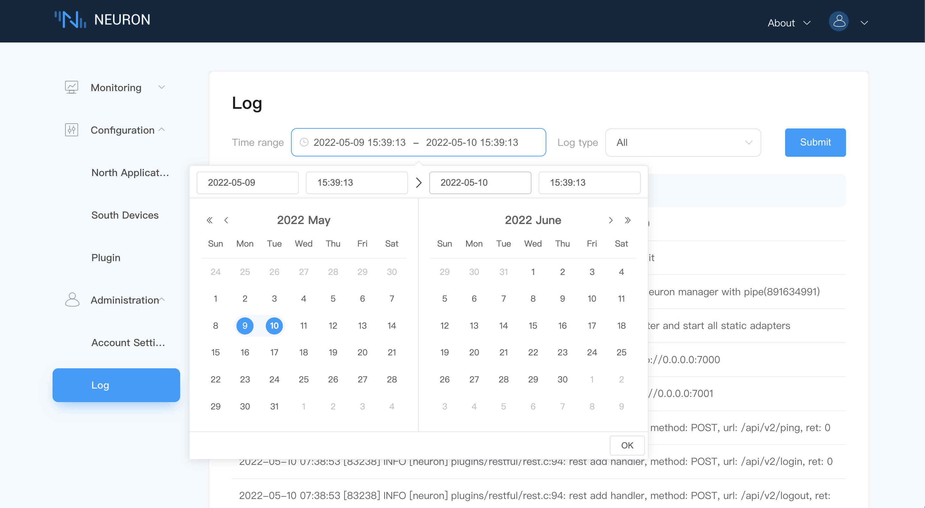The width and height of the screenshot is (925, 508).
Task: Click OK to confirm date selection
Action: point(626,446)
